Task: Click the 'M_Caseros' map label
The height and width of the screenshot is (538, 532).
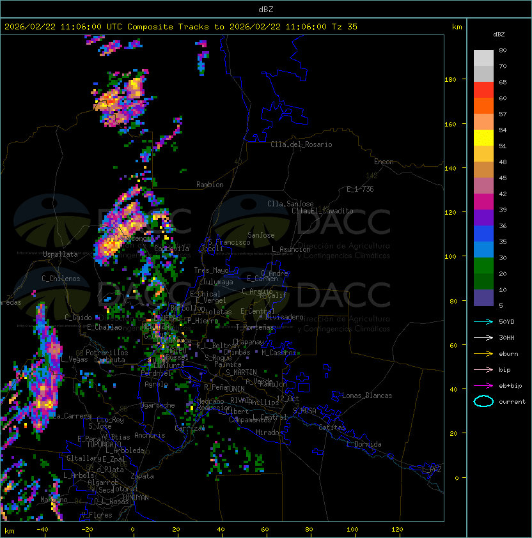Action: coord(279,353)
